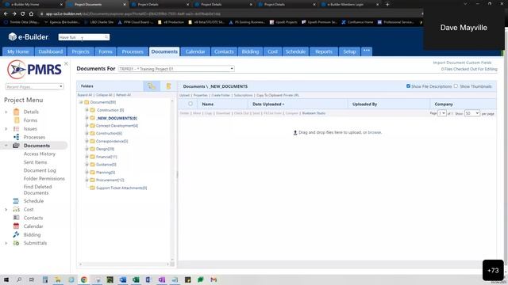The image size is (508, 285).
Task: Expand the Issues menu arrow
Action: point(6,128)
